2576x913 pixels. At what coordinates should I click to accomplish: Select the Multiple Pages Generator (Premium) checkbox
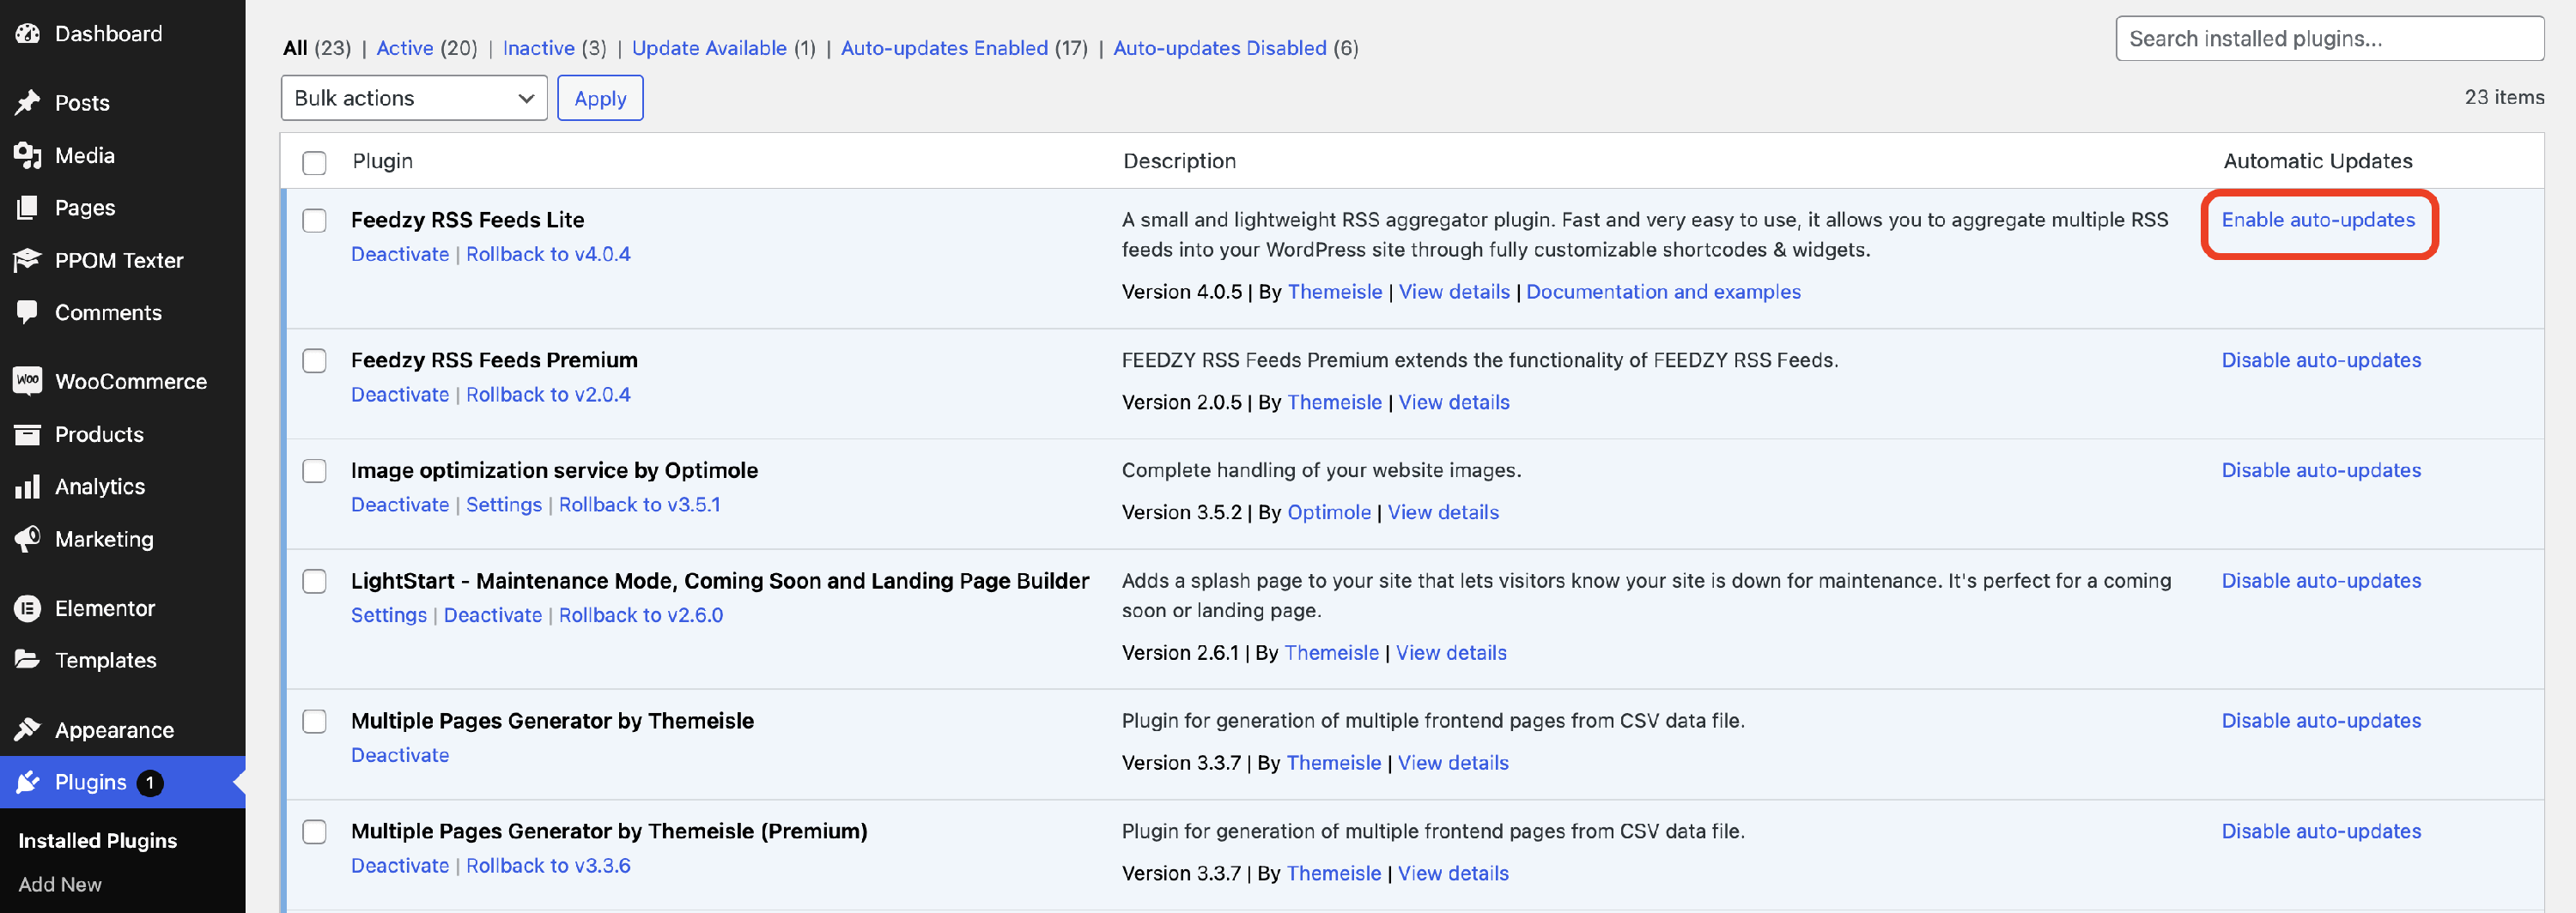click(x=314, y=832)
